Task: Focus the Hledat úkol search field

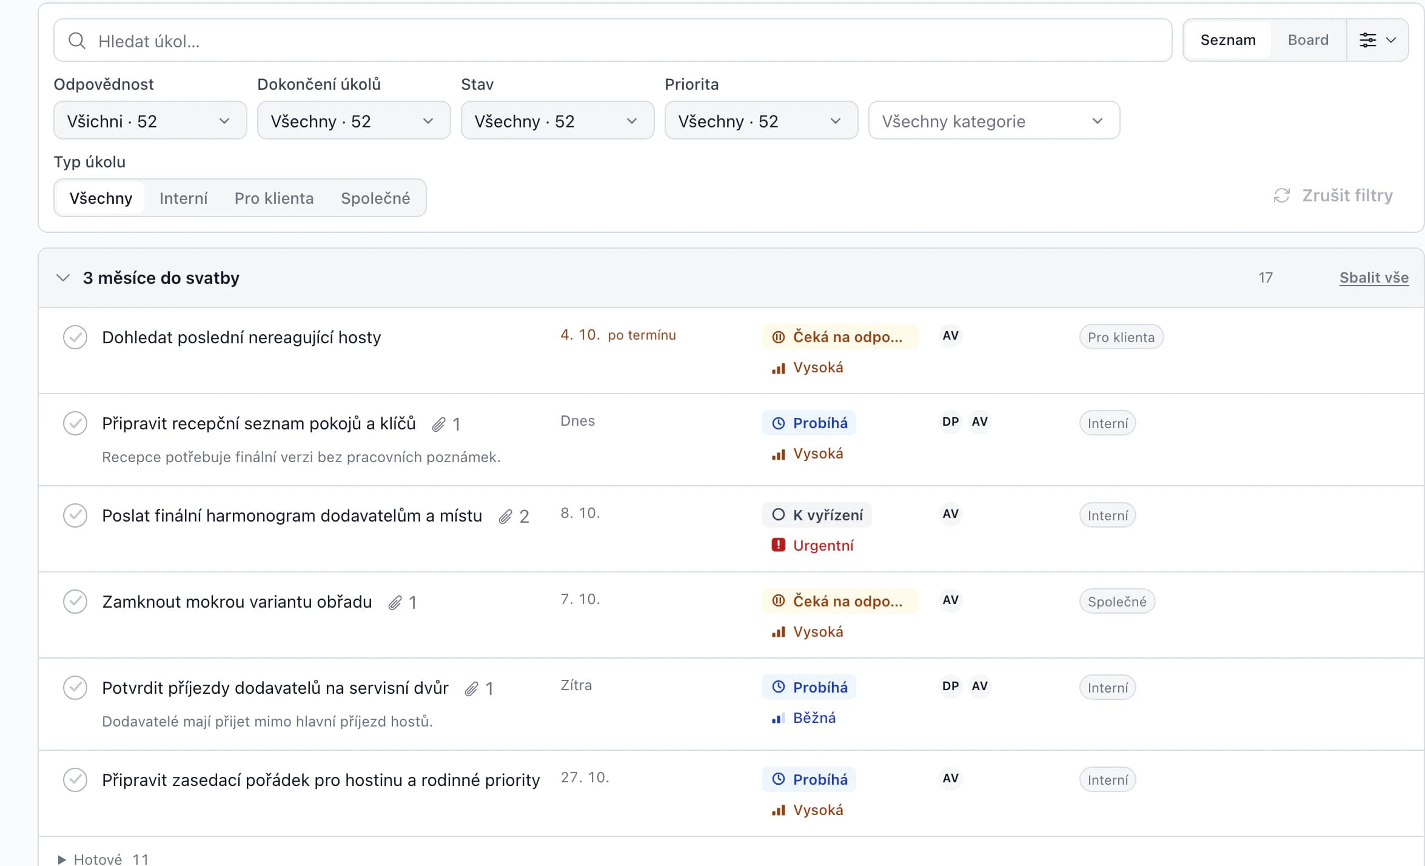Action: [613, 41]
